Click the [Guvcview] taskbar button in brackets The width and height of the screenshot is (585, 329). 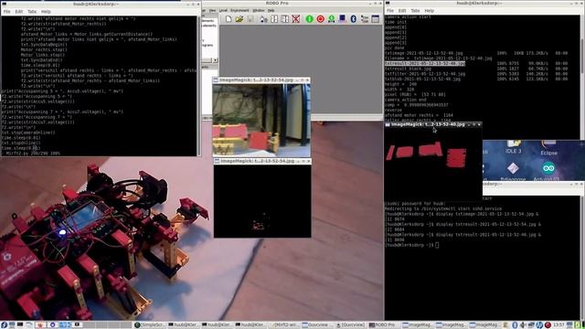(x=351, y=325)
